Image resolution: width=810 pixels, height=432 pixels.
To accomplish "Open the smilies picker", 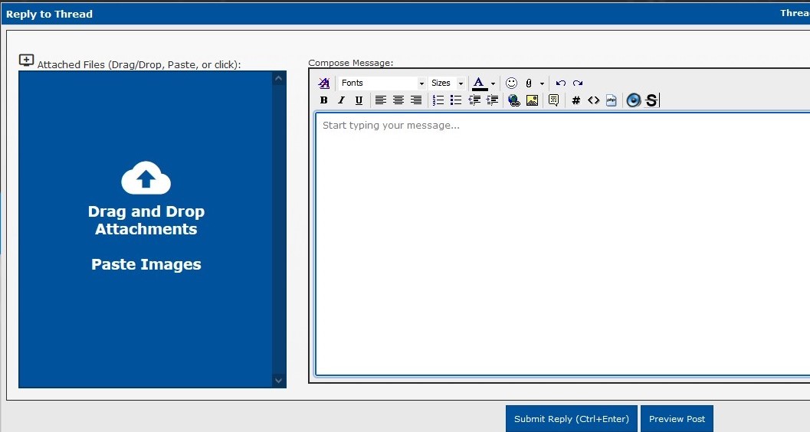I will [x=511, y=83].
